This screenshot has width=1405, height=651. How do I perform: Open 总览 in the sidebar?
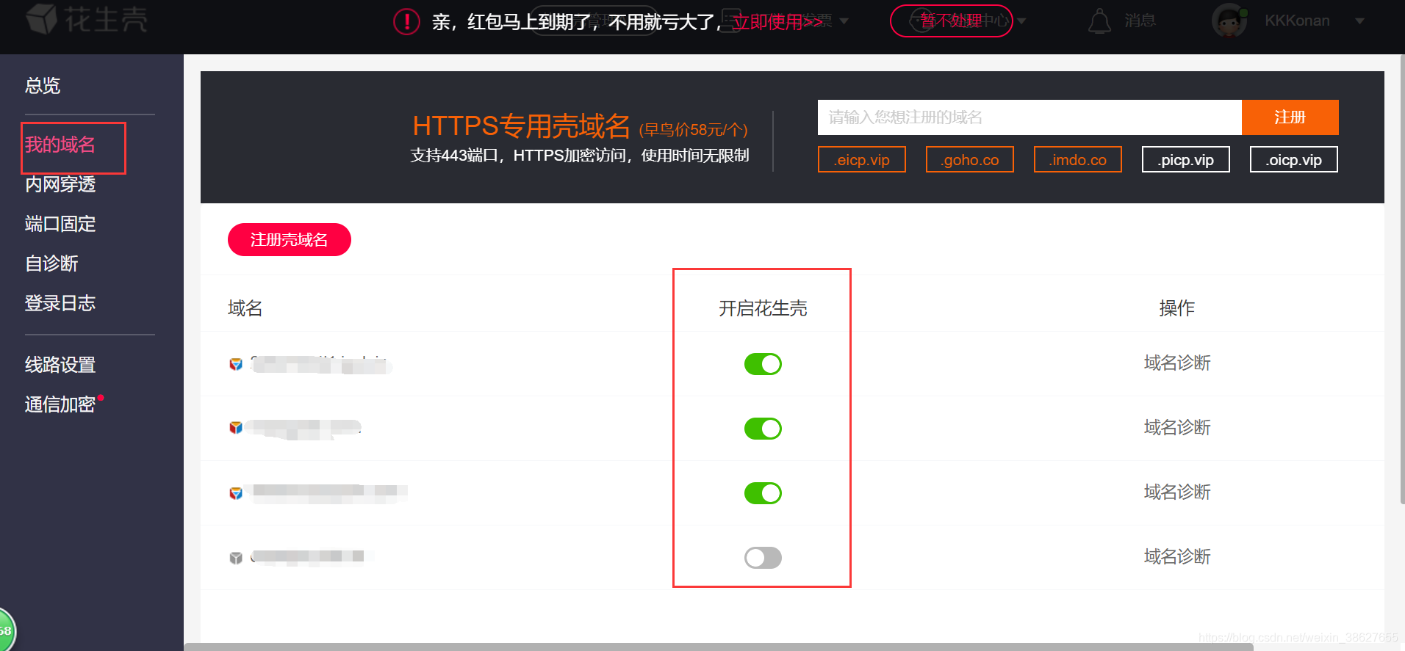(x=43, y=86)
